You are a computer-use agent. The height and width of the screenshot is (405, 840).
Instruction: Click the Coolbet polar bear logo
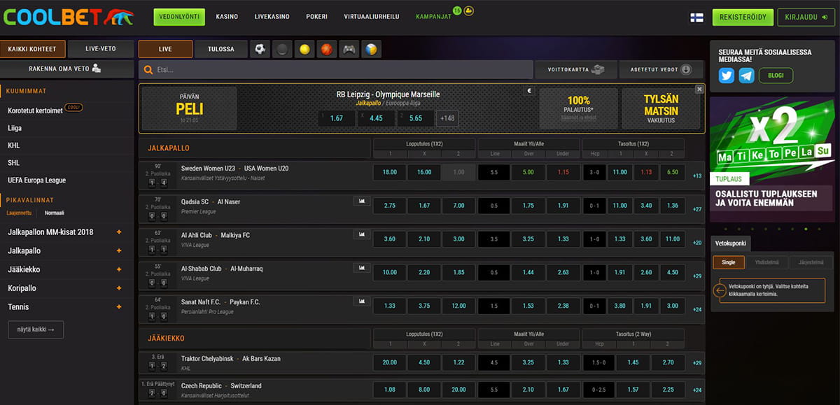click(x=118, y=17)
